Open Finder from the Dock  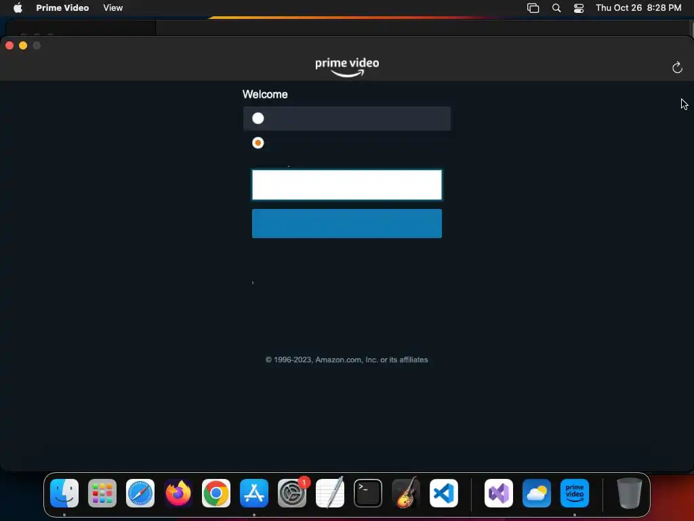point(64,493)
